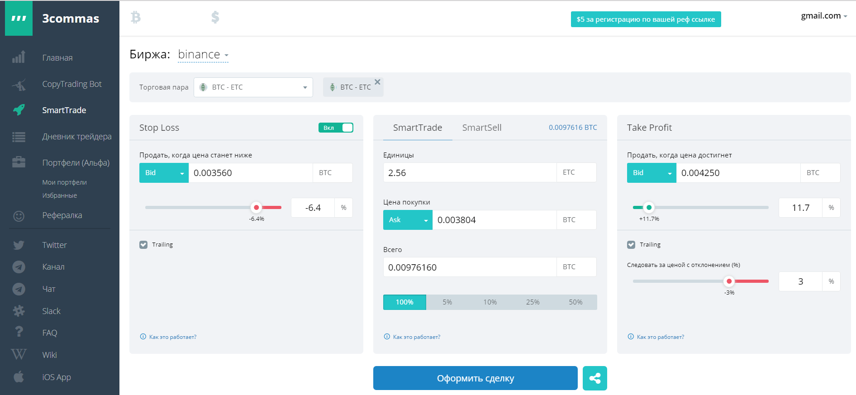Select the 25% amount option
Viewport: 856px width, 395px height.
(x=533, y=302)
